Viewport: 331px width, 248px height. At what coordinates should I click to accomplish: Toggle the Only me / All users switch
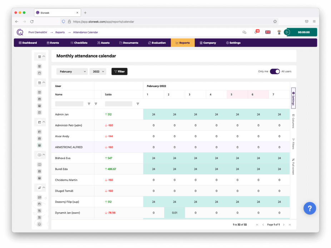[275, 72]
